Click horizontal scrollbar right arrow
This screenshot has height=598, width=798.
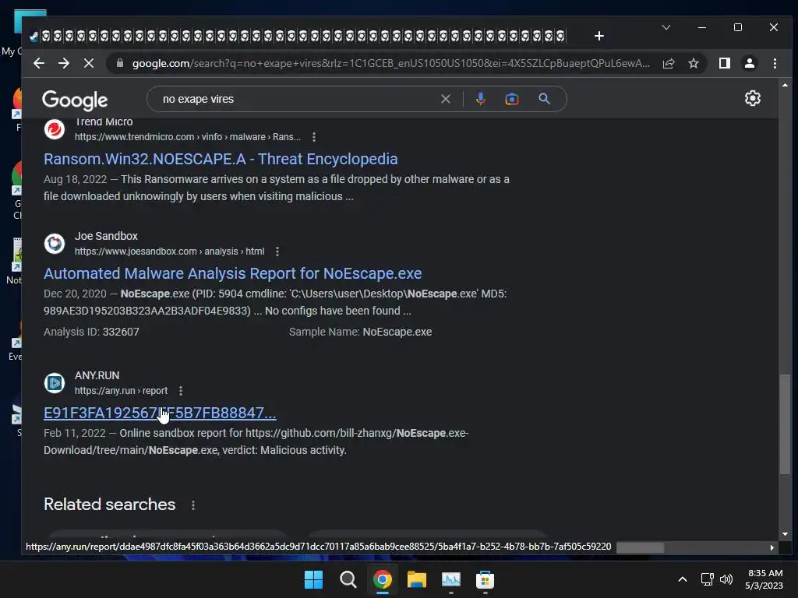[772, 547]
